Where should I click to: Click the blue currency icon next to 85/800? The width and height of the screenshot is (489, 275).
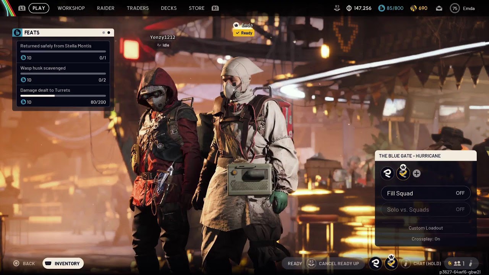(381, 8)
